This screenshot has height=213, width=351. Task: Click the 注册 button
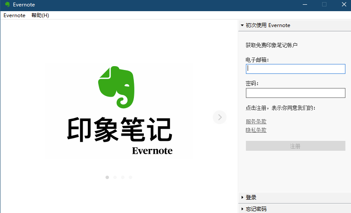coord(295,146)
